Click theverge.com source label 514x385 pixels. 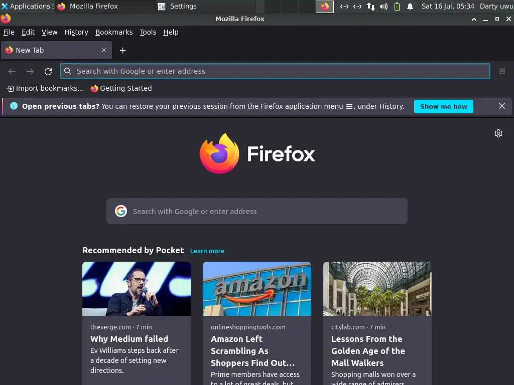(110, 327)
